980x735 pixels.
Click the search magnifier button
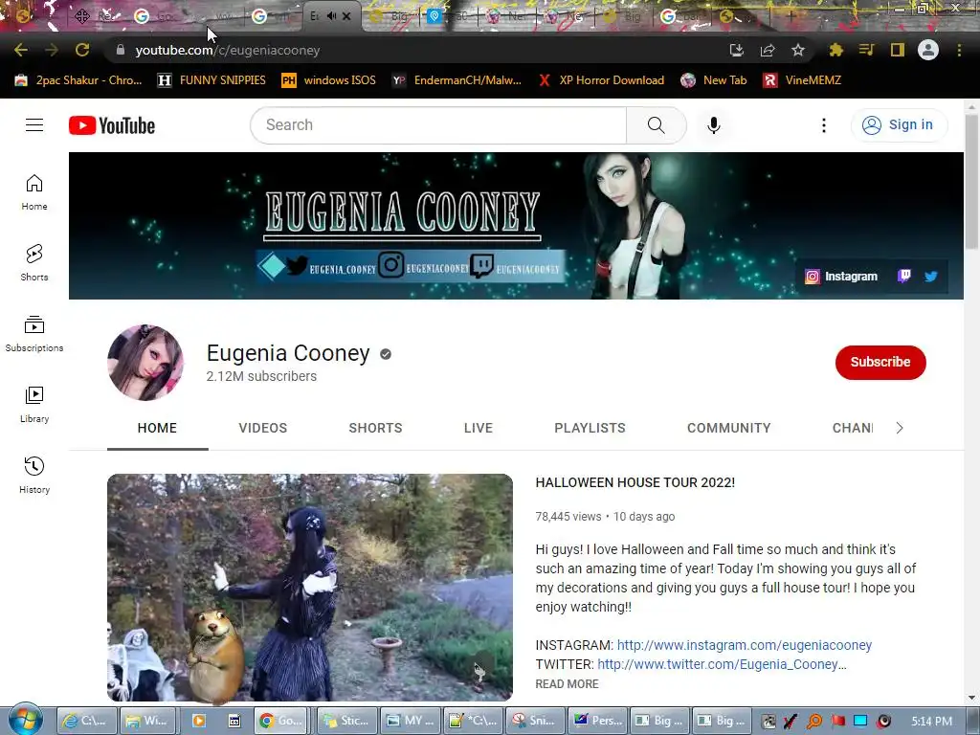click(x=657, y=125)
